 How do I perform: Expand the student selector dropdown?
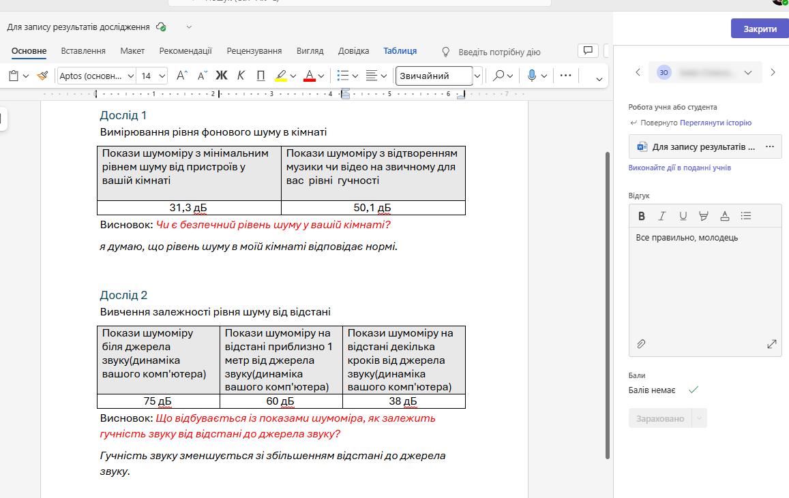[x=748, y=72]
